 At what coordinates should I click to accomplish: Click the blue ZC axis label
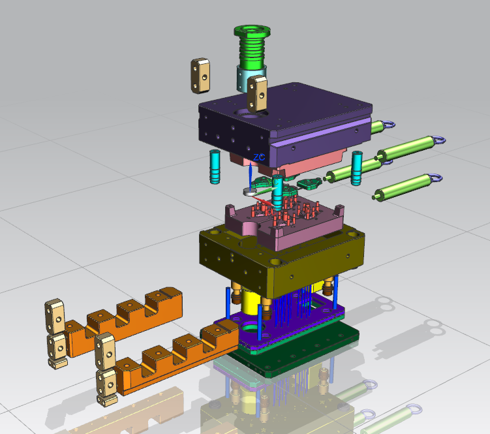(259, 157)
